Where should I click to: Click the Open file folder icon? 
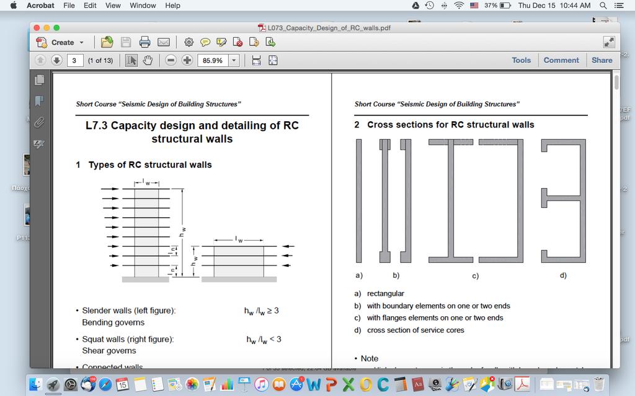(x=107, y=42)
